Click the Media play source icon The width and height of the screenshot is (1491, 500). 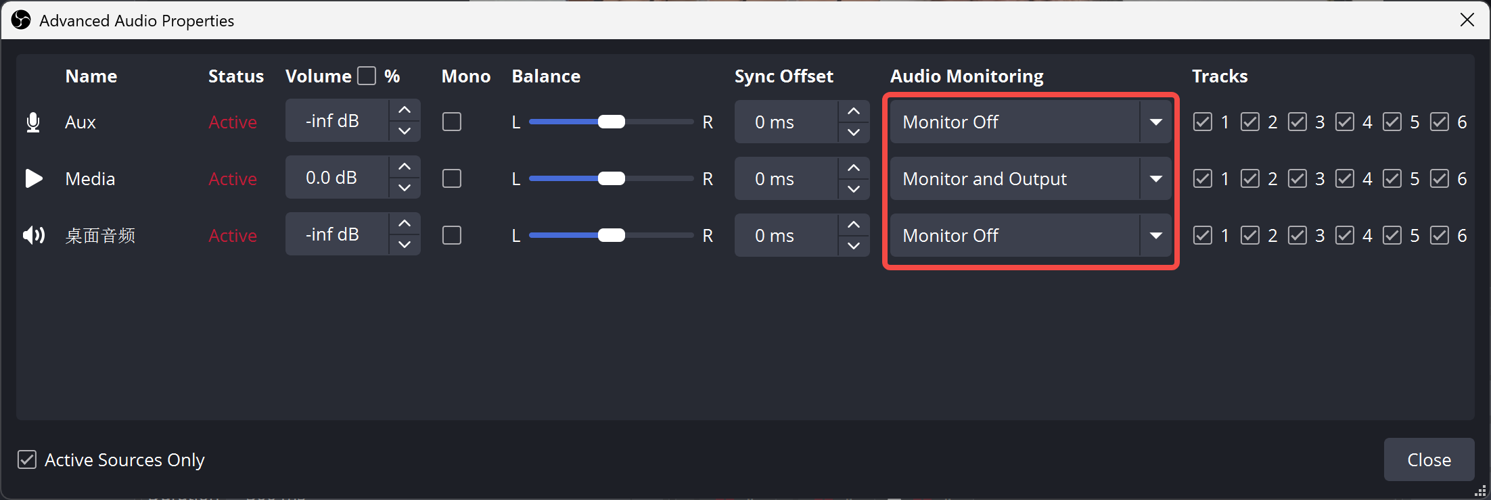click(x=34, y=178)
